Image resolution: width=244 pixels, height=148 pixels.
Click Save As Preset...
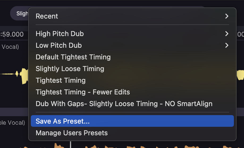pos(63,121)
